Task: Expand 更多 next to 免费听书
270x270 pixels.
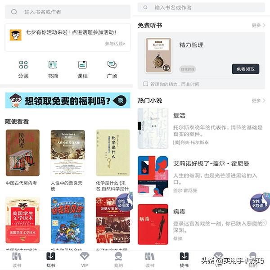Action: (258, 25)
